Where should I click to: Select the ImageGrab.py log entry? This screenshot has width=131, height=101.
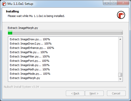point(30,65)
